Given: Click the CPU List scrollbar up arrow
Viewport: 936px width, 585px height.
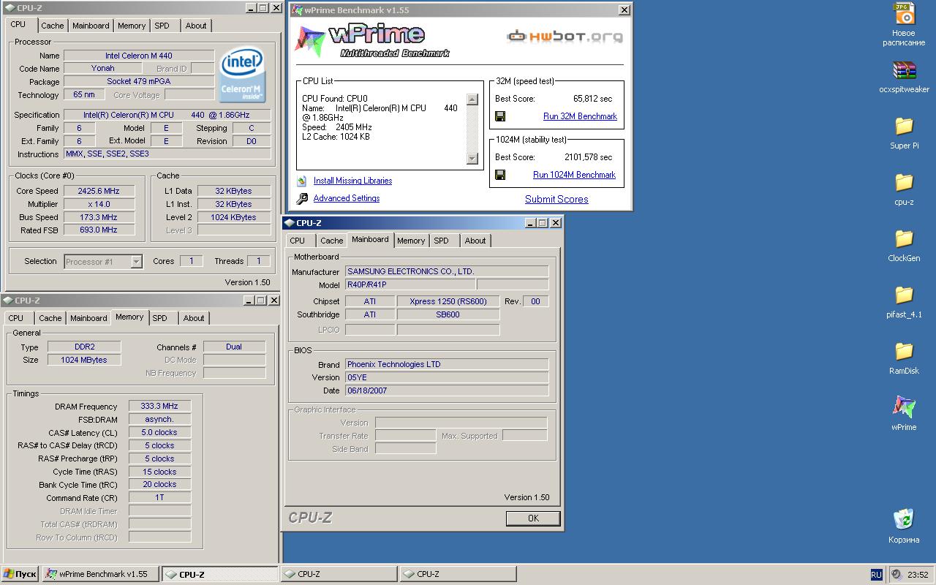Looking at the screenshot, I should click(x=472, y=99).
